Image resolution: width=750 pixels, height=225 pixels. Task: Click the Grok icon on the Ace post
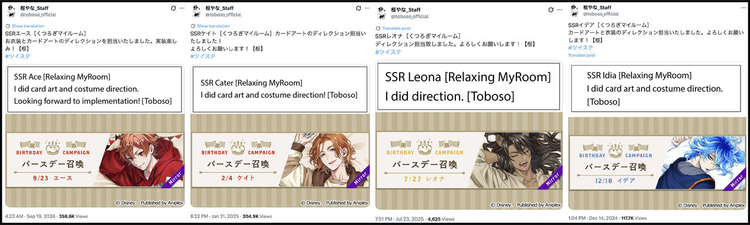pos(173,9)
